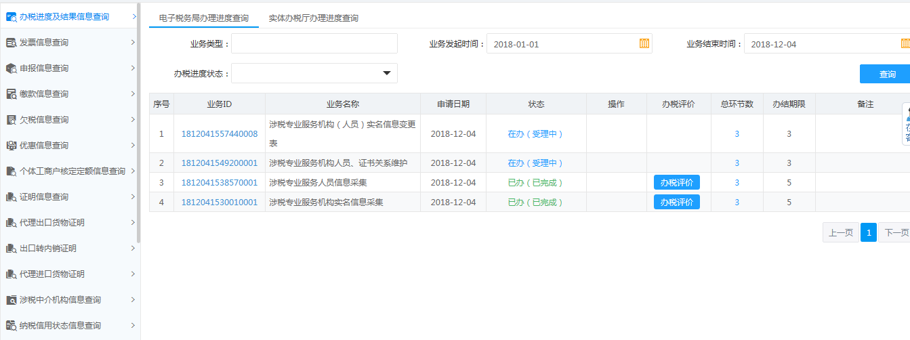Click the 证明信息查询 sidebar icon
The width and height of the screenshot is (910, 340).
coord(11,197)
